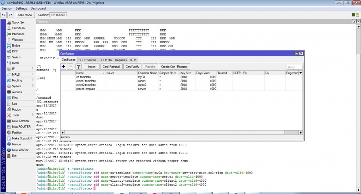
Task: Sort by Days Valid column header
Action: (x=206, y=73)
